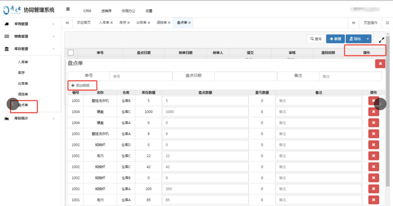Open the hamburger menu next to logo
393x206 pixels.
tap(68, 9)
